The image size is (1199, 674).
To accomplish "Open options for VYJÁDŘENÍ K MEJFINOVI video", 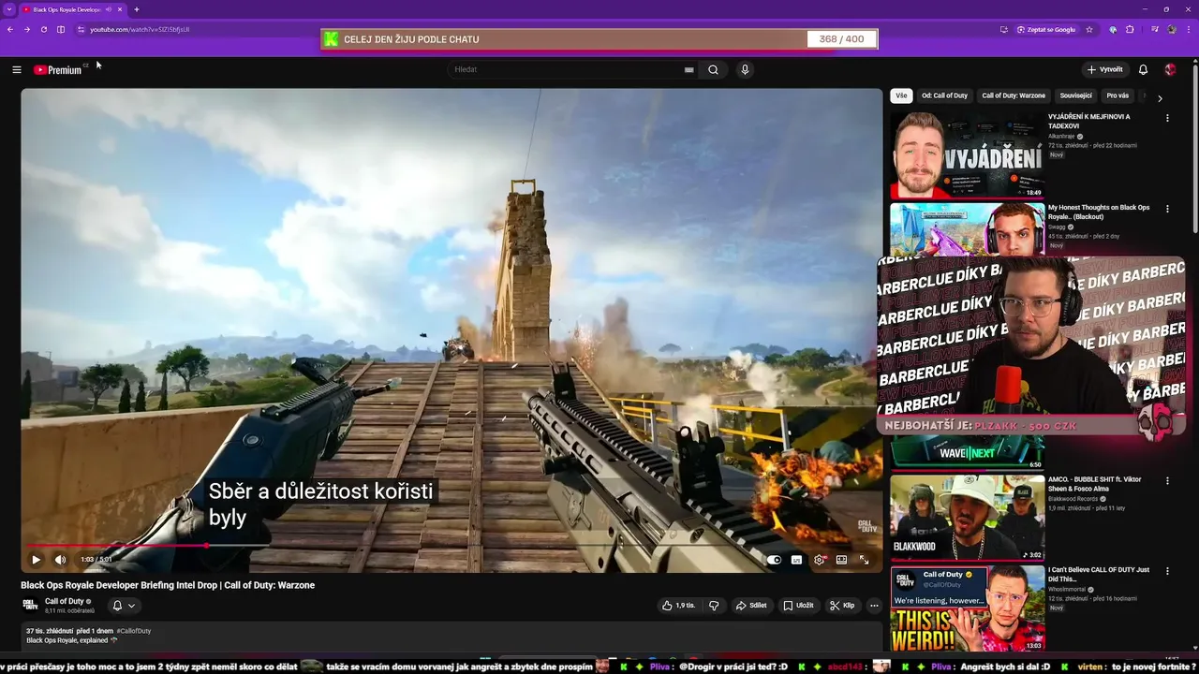I will 1167,118.
